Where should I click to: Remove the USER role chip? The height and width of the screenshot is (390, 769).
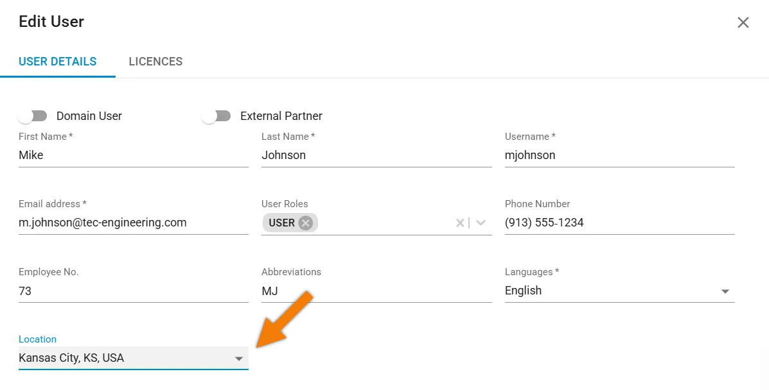pyautogui.click(x=306, y=223)
